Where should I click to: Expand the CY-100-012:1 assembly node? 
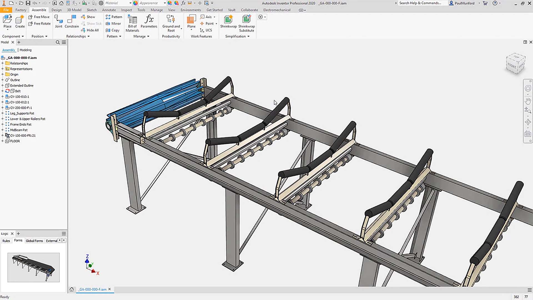[3, 102]
